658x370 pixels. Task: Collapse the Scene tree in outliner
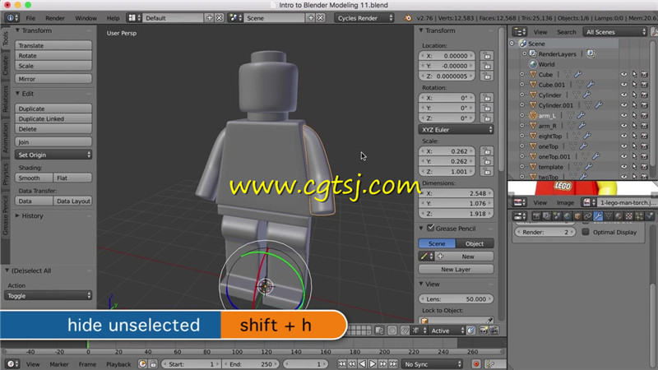512,44
